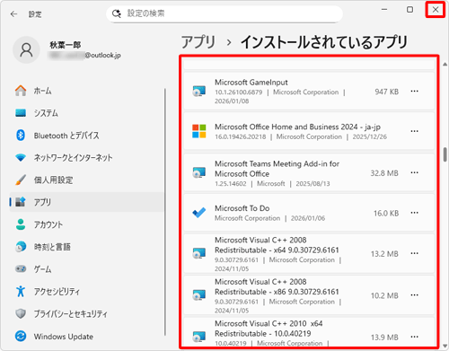The height and width of the screenshot is (351, 449).
Task: Click the search magnifier icon
Action: click(x=116, y=13)
